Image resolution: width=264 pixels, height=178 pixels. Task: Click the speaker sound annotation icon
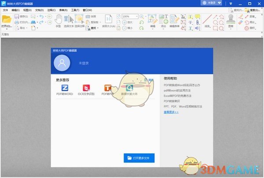[x=198, y=28]
